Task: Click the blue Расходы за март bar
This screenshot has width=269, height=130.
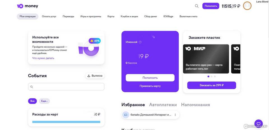Action: pyautogui.click(x=66, y=122)
